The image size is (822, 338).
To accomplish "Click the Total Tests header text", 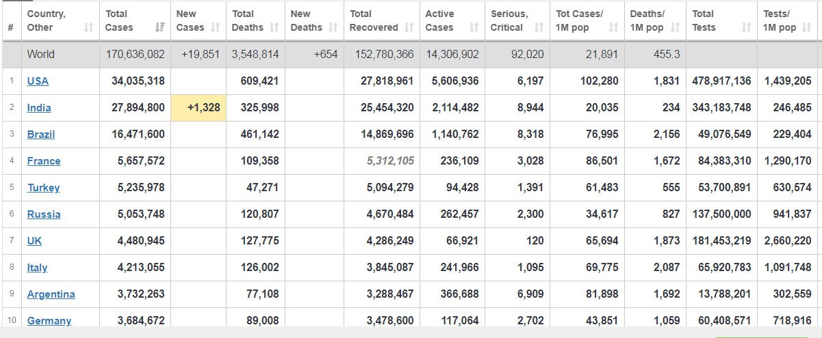I will 704,20.
